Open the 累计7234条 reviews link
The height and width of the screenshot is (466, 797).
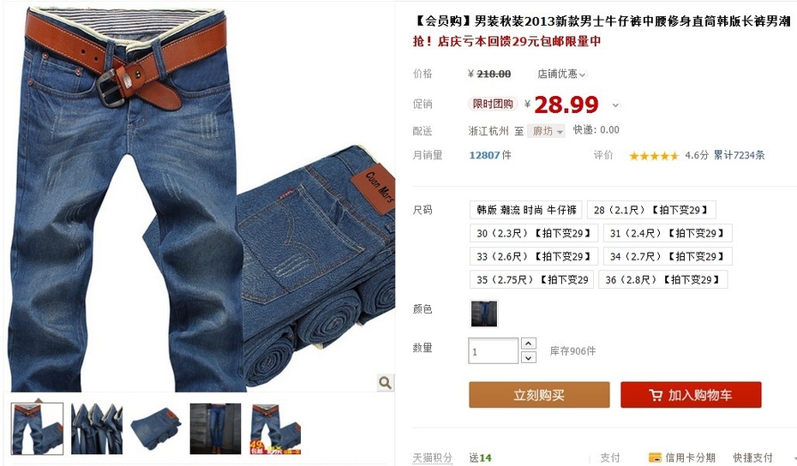739,156
